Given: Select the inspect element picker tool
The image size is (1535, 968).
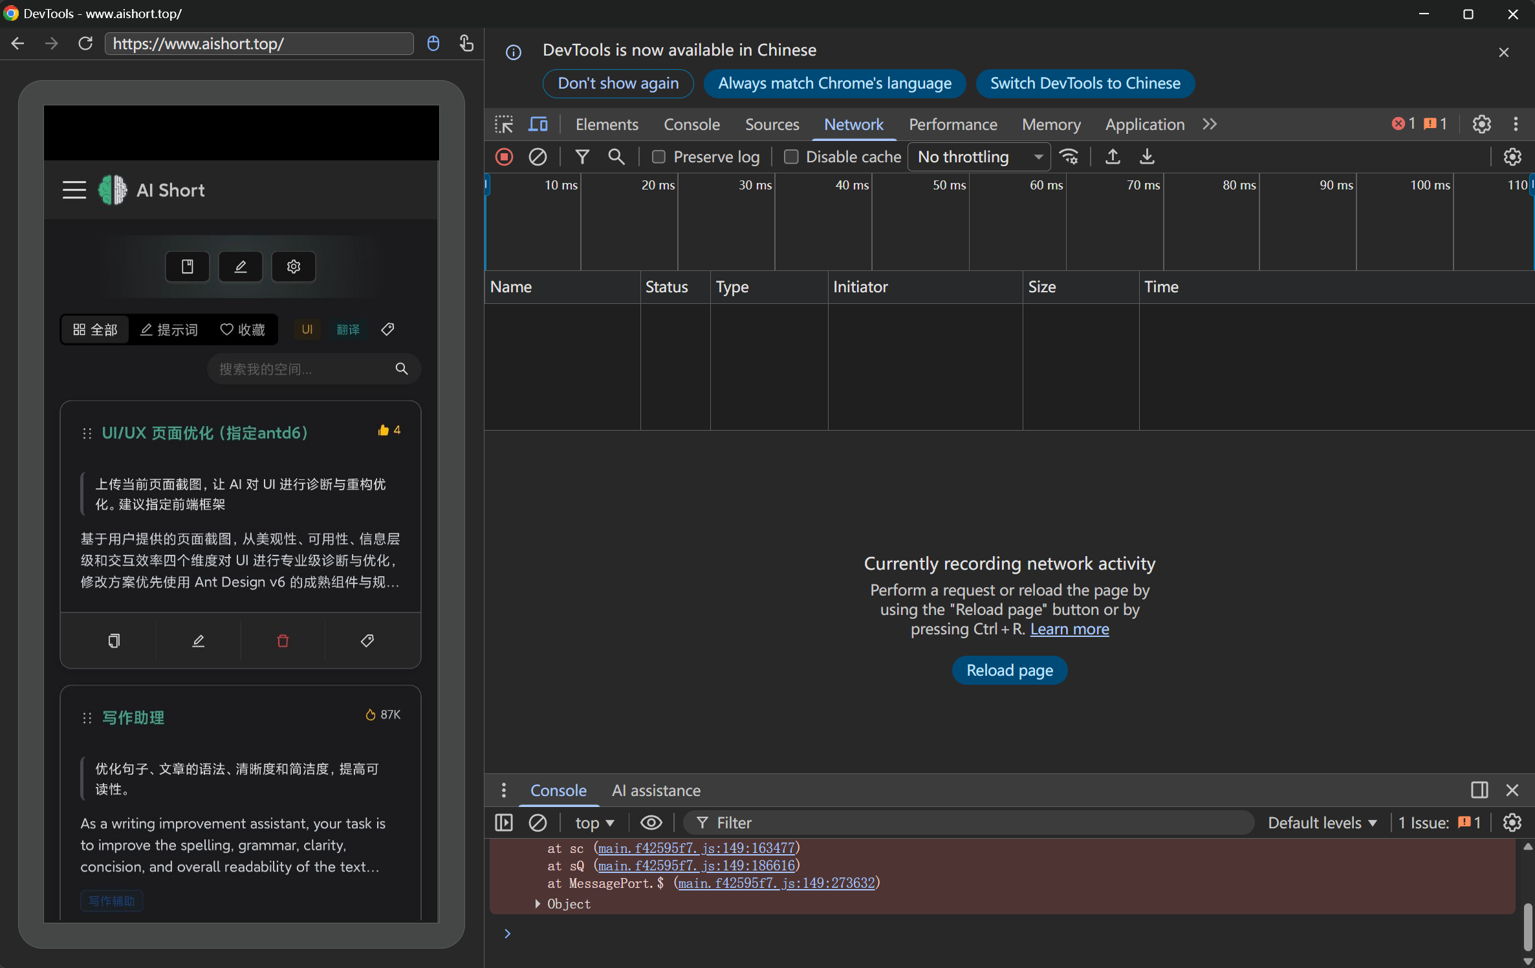Looking at the screenshot, I should tap(503, 124).
